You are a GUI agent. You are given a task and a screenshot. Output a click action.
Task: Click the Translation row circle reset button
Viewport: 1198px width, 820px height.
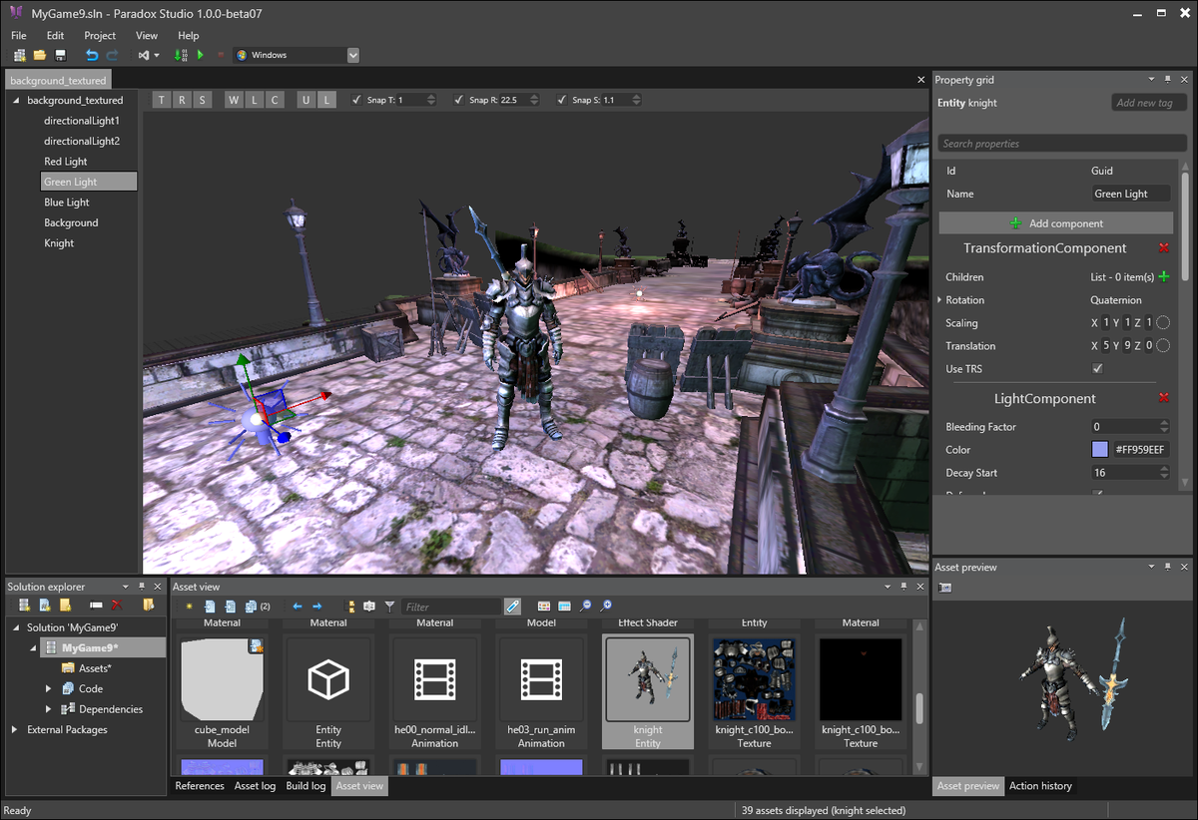click(x=1163, y=346)
